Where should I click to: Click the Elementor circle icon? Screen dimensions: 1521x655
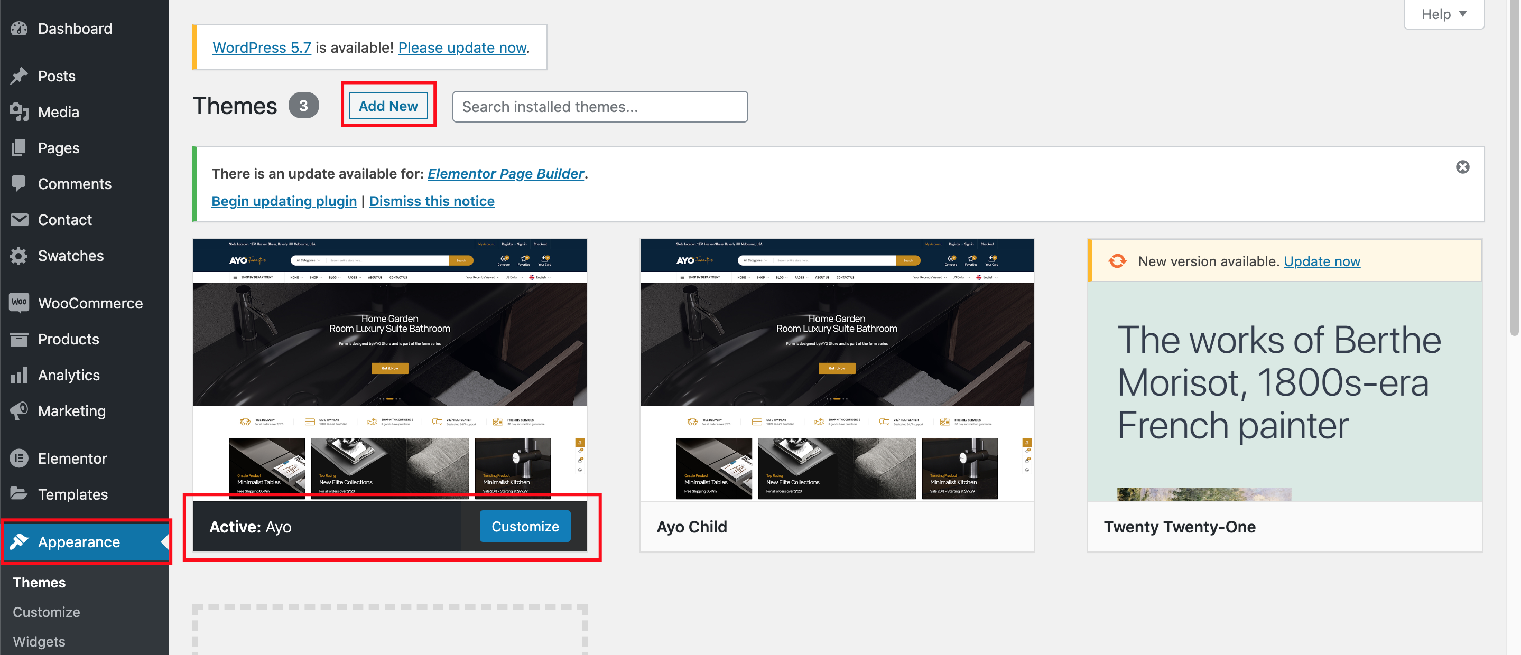[19, 458]
